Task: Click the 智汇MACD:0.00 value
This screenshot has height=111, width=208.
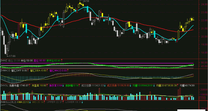Action: tap(58, 70)
